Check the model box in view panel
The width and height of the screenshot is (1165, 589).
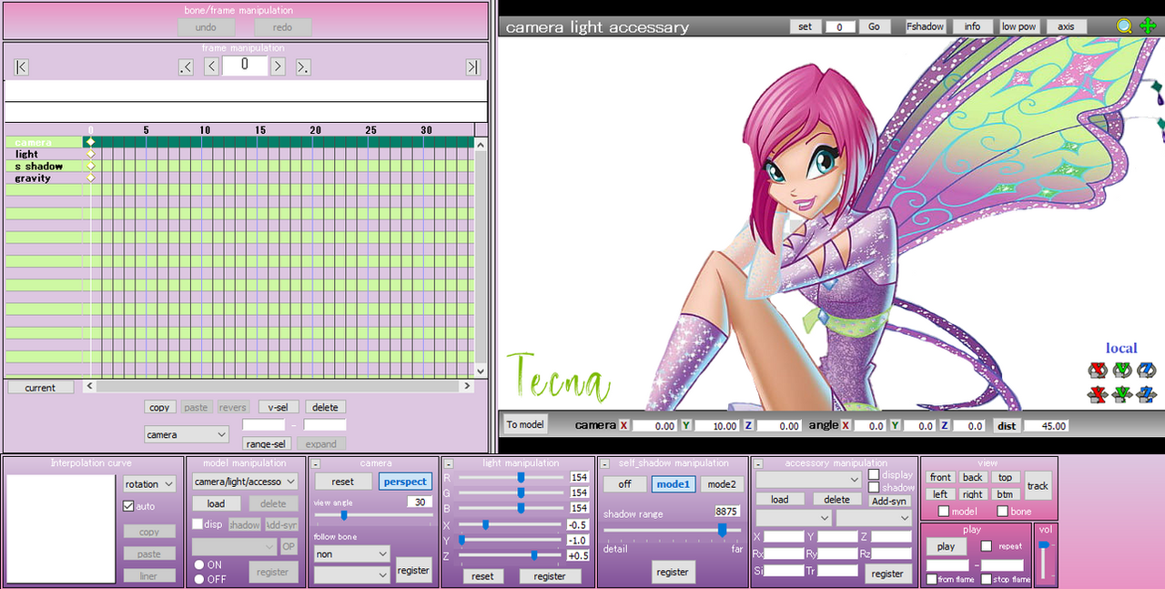tap(944, 512)
